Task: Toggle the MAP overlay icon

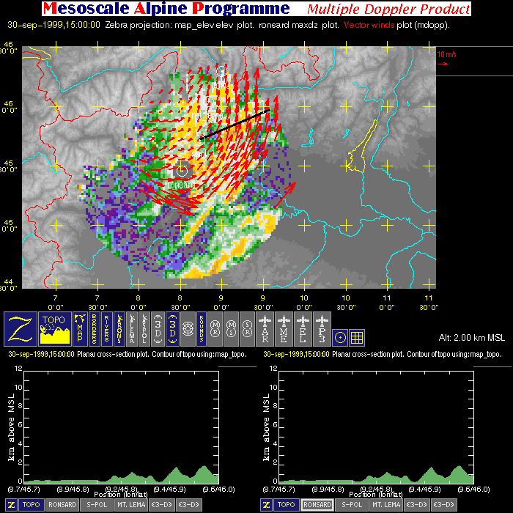Action: (80, 328)
